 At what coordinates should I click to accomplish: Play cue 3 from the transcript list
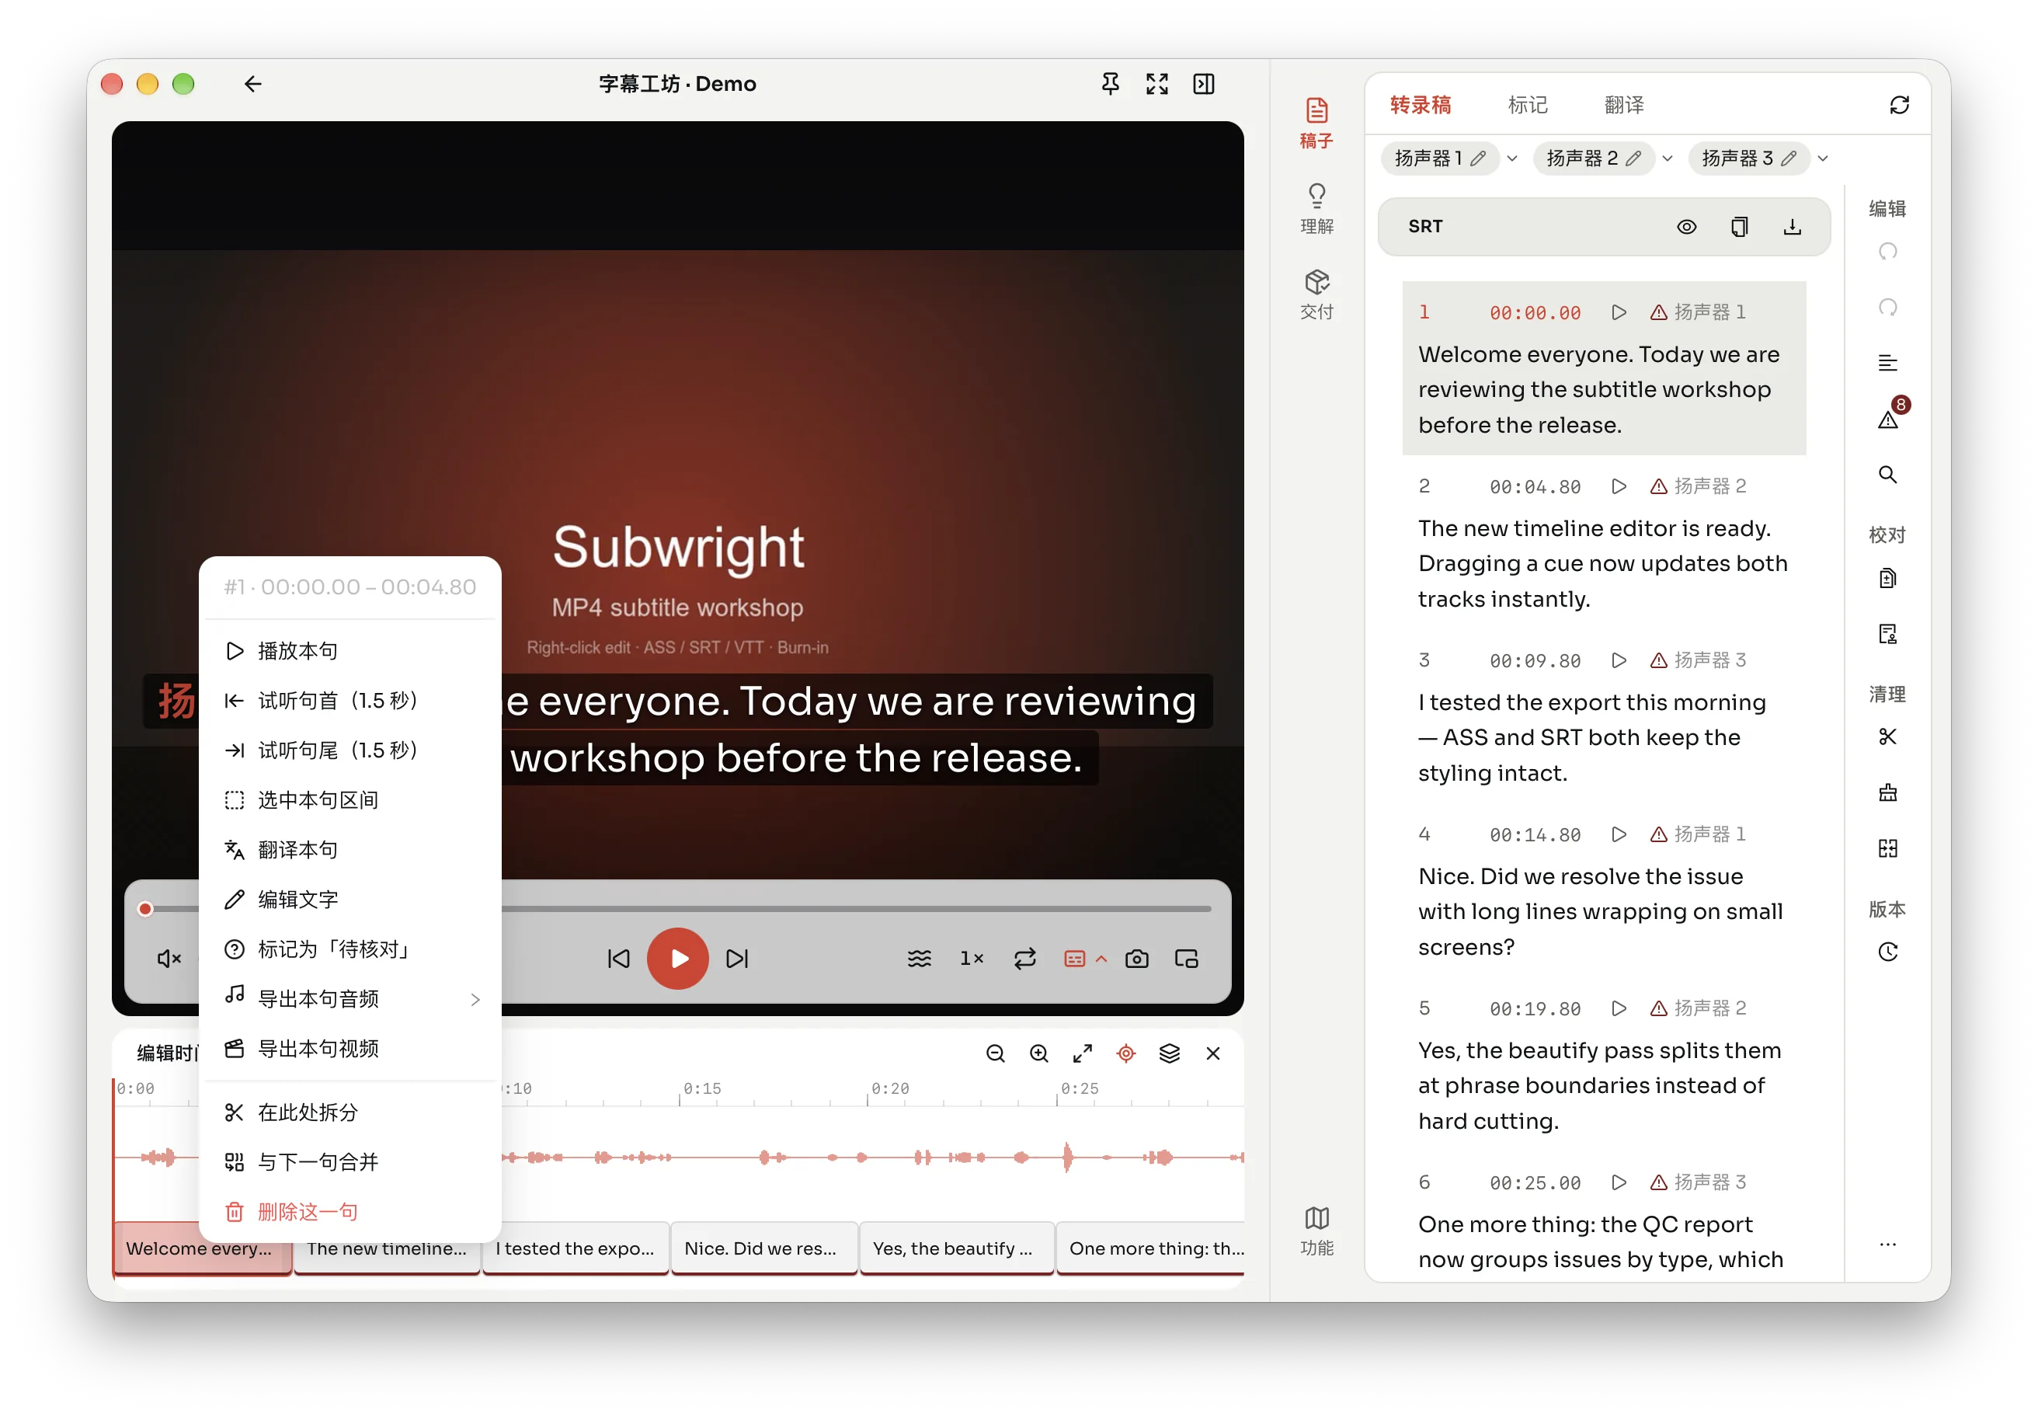(1618, 660)
